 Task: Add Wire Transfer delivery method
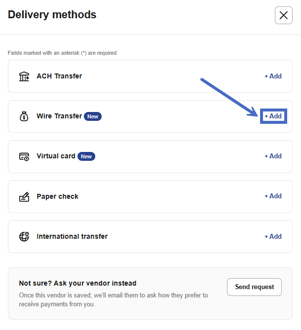(x=273, y=116)
